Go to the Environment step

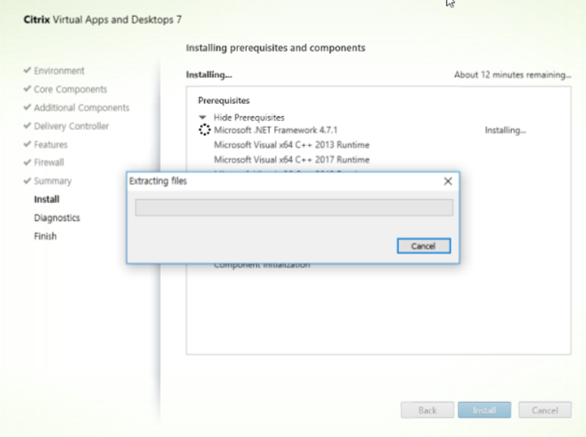[x=59, y=71]
